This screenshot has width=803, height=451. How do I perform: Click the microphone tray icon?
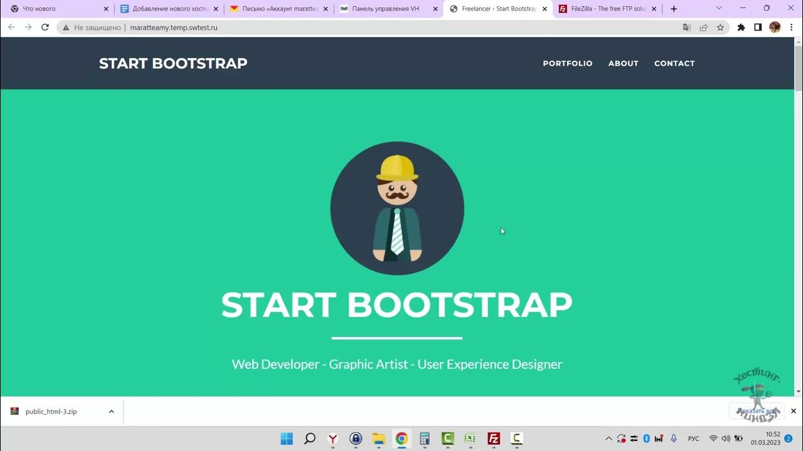point(674,438)
